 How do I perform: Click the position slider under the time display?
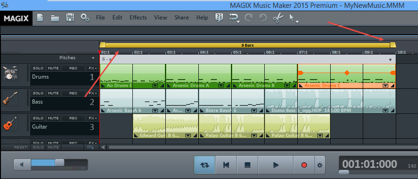click(x=344, y=172)
